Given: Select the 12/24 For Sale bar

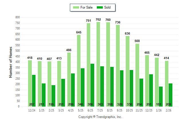Looking at the screenshot, I should [30, 83].
